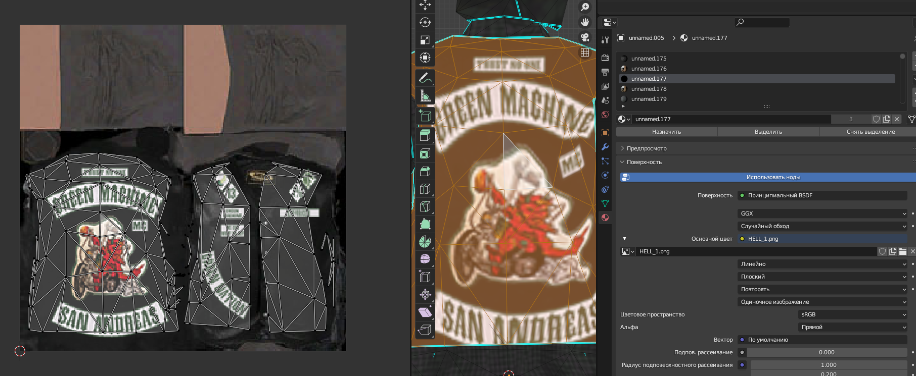Screen dimensions: 916x376
Task: Click the viewport zoom magnifier icon
Action: click(x=585, y=7)
